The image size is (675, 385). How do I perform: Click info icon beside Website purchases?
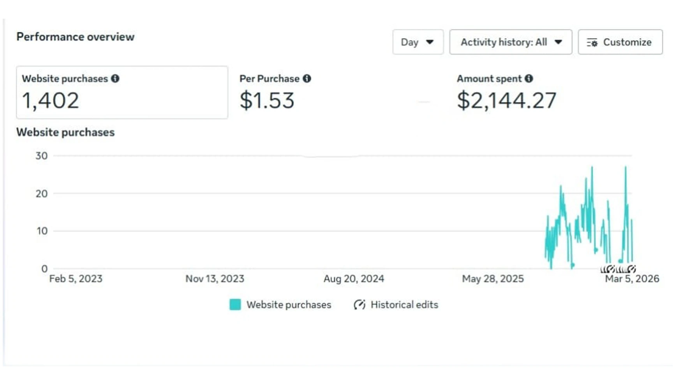(115, 79)
